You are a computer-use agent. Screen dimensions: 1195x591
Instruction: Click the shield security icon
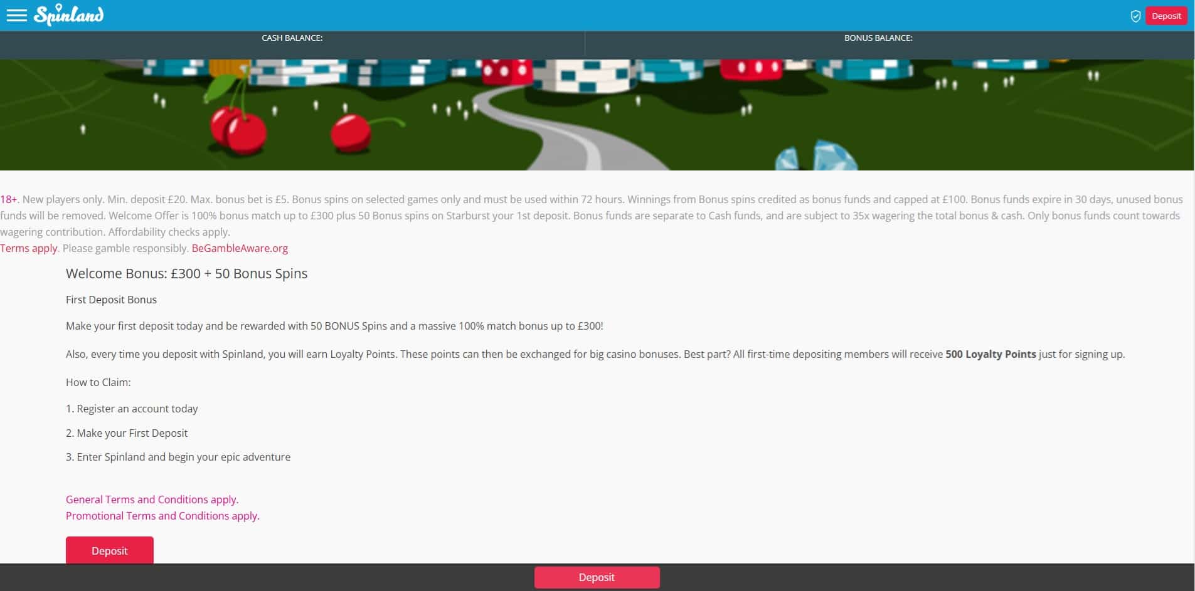pos(1135,16)
